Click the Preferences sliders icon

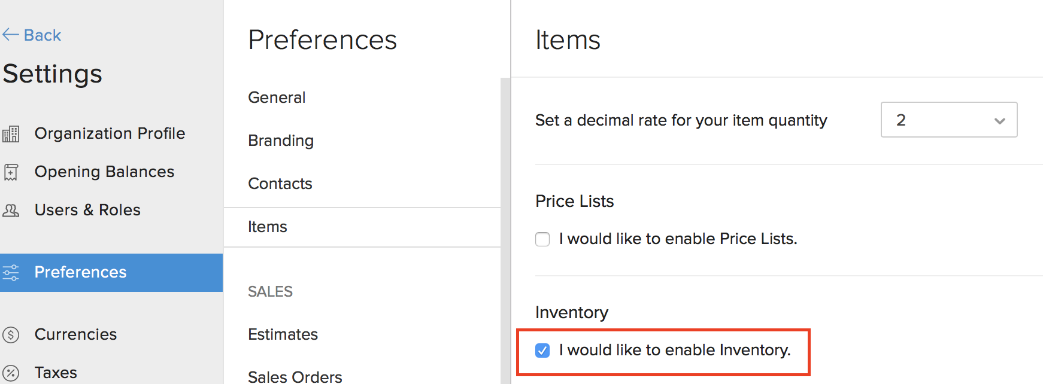[11, 273]
